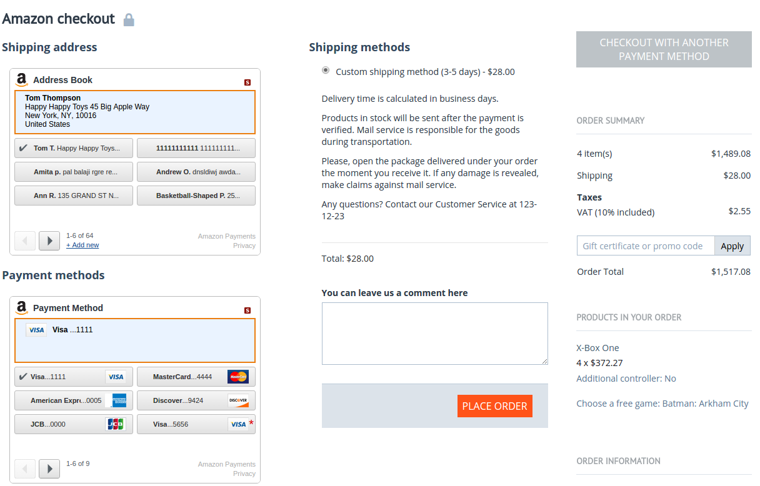Select the Basketball-Shaped P. address
This screenshot has height=486, width=760.
click(196, 196)
